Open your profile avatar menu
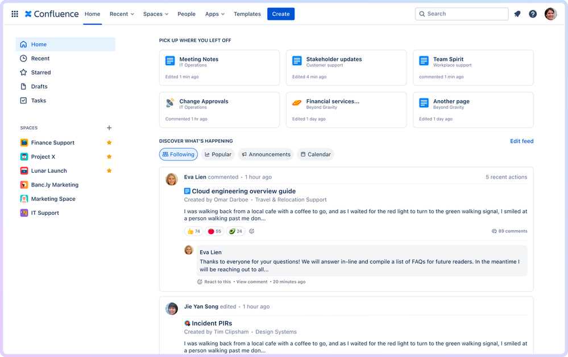Image resolution: width=568 pixels, height=357 pixels. pyautogui.click(x=550, y=14)
